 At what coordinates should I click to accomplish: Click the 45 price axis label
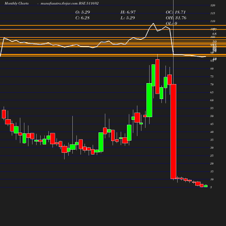(212, 124)
